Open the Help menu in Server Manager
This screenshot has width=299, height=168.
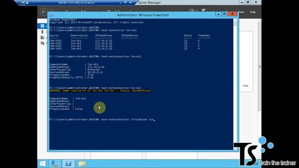point(253,12)
